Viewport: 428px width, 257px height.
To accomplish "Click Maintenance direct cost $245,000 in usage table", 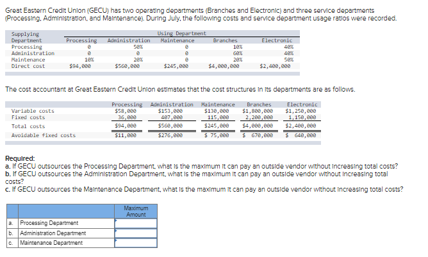I will (x=176, y=66).
